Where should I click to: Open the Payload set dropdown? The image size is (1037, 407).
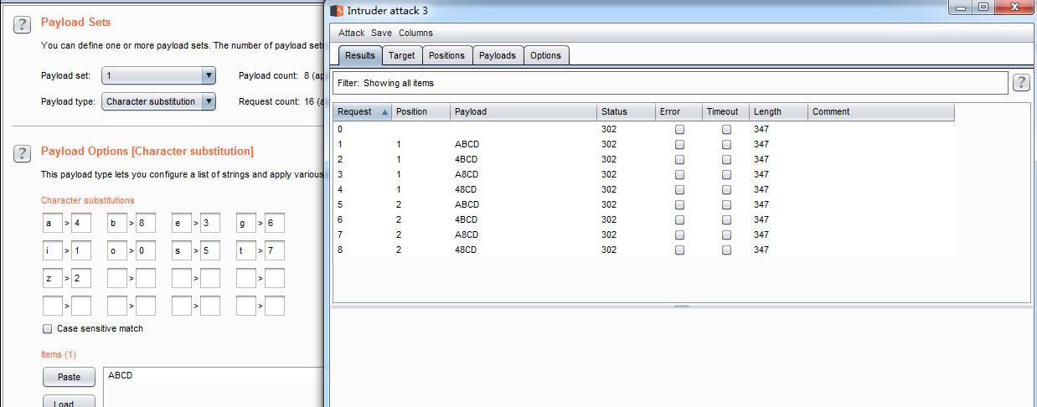(158, 76)
